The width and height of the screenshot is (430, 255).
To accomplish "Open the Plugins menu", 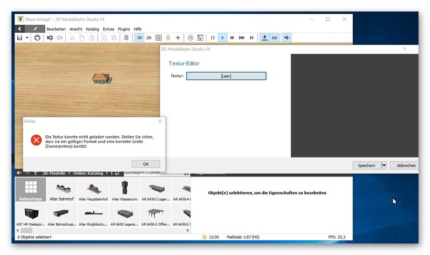I will coord(124,29).
